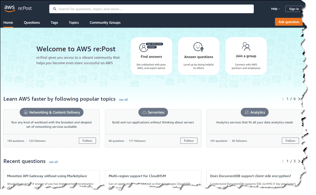Image resolution: width=316 pixels, height=195 pixels.
Task: Click the Find answers expert icon
Action: coord(151,47)
